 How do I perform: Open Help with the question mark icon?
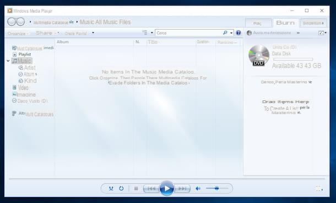pyautogui.click(x=239, y=33)
